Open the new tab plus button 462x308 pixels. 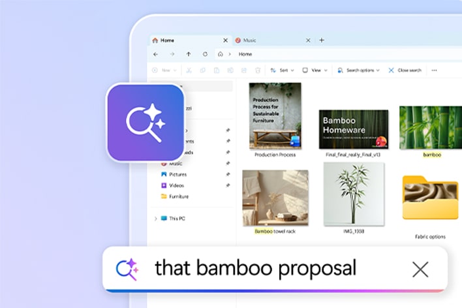[x=321, y=40]
